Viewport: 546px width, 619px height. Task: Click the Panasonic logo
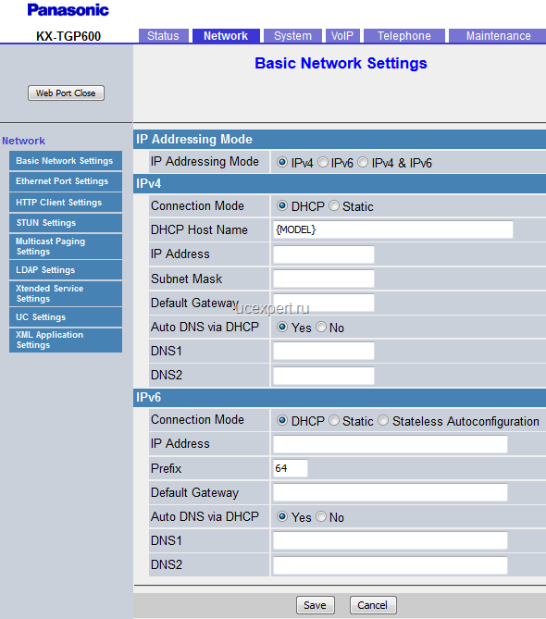[x=68, y=10]
